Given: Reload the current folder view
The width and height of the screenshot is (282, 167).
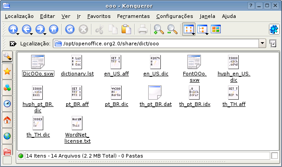Looking at the screenshot, I should [x=70, y=29].
